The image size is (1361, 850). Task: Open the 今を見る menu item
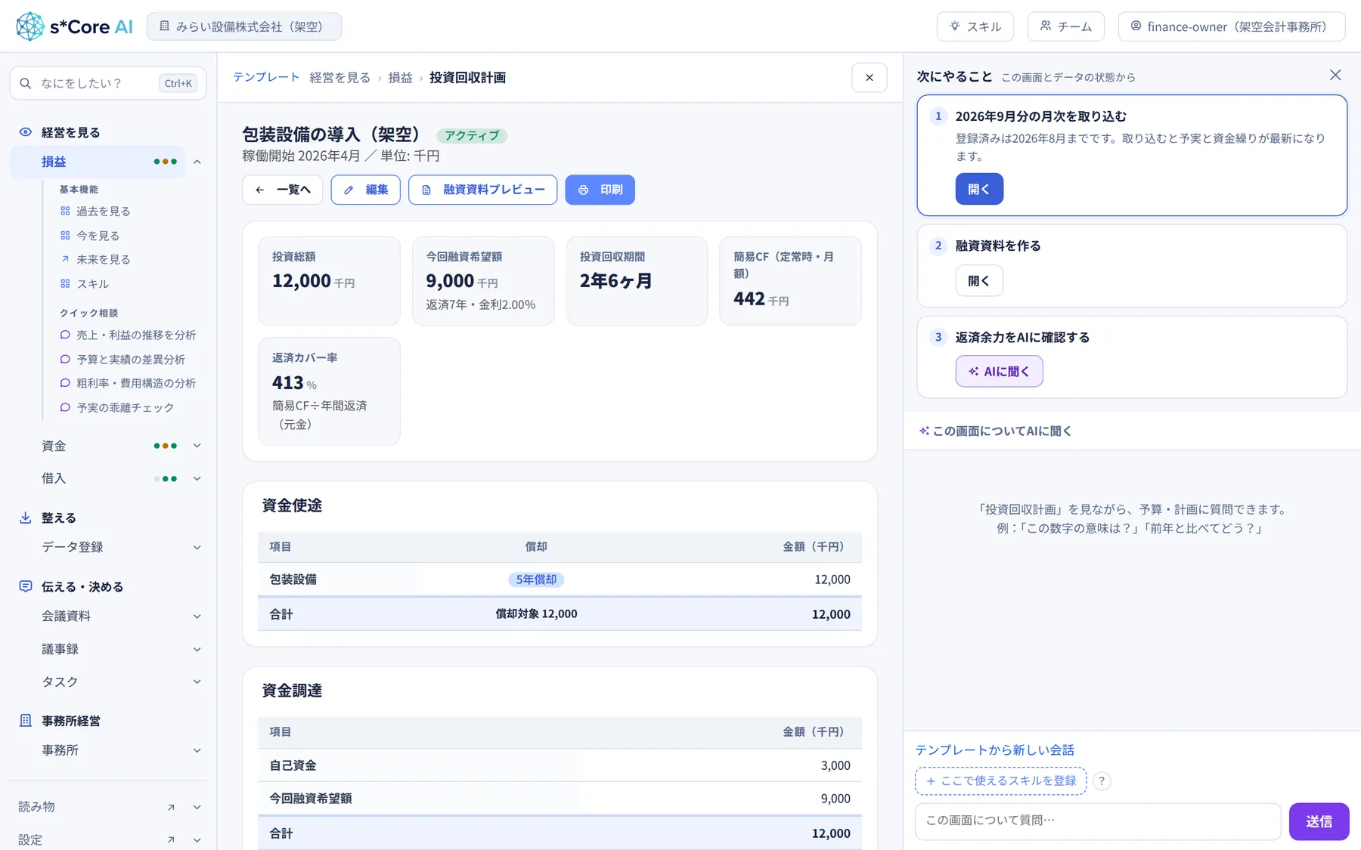click(98, 236)
